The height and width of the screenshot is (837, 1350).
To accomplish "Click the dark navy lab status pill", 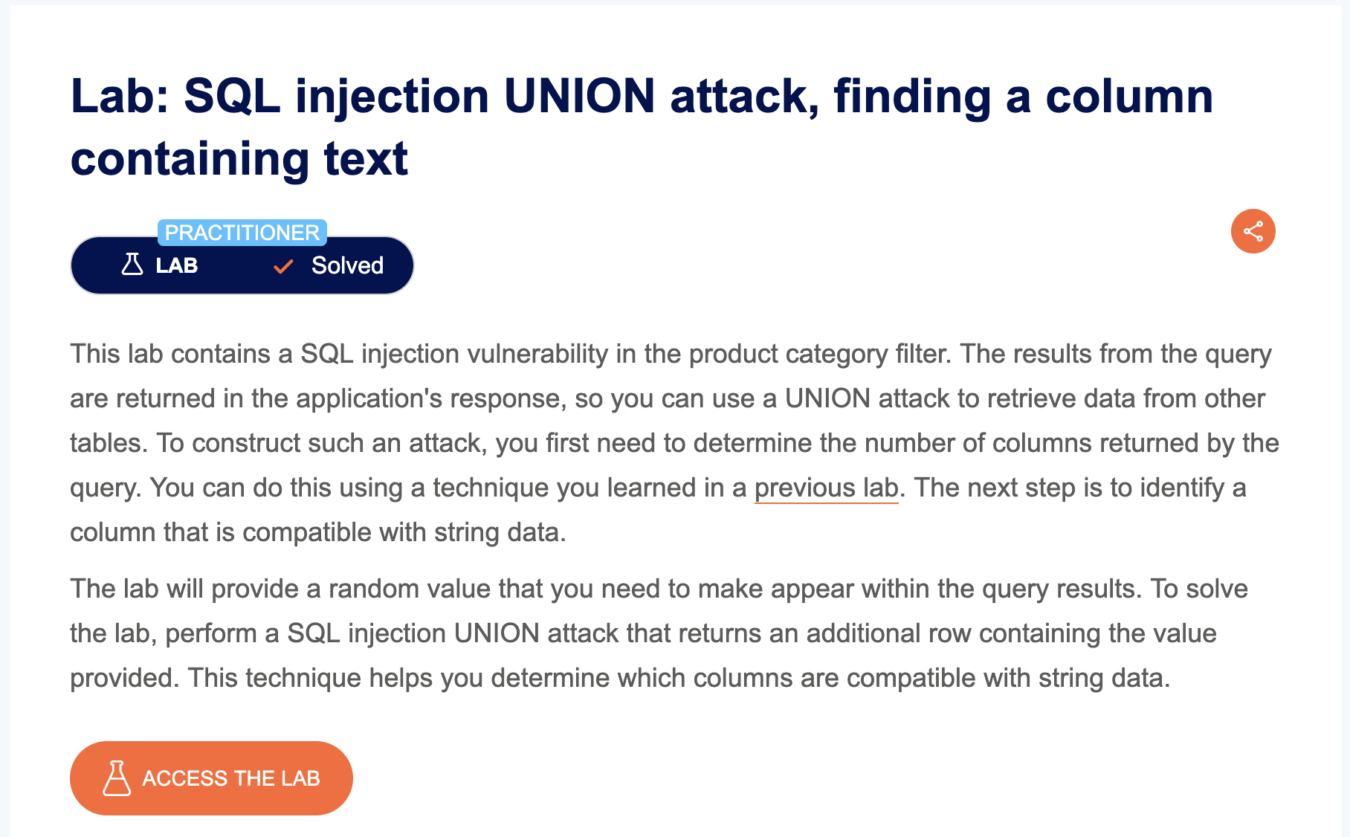I will pyautogui.click(x=242, y=265).
